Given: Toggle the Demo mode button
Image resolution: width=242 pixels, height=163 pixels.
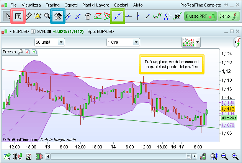Looking at the screenshot, I should tap(229, 16).
